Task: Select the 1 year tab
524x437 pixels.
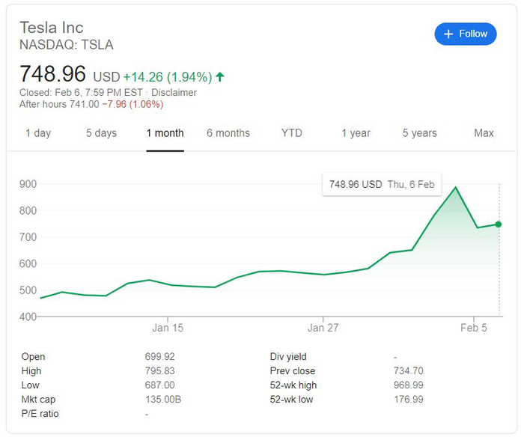Action: tap(356, 133)
